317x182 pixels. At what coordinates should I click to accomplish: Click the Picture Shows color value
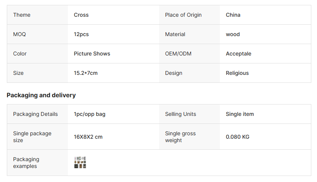click(x=92, y=54)
